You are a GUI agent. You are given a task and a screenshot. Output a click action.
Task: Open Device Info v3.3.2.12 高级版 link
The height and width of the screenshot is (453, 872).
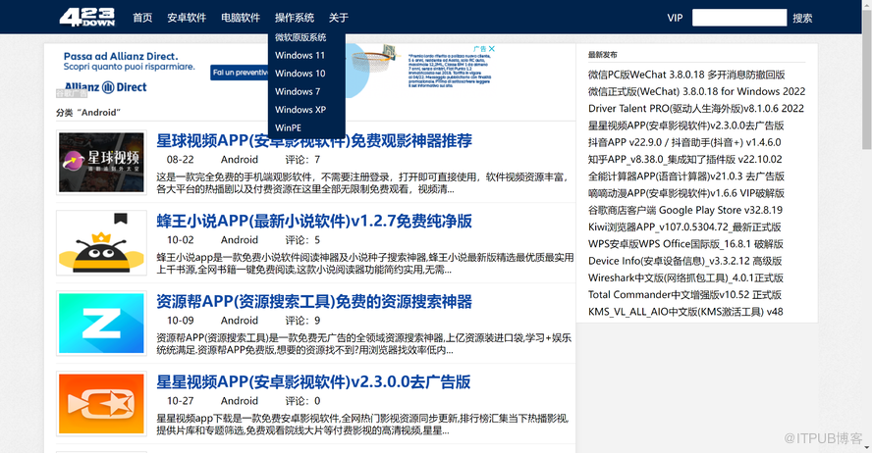685,261
